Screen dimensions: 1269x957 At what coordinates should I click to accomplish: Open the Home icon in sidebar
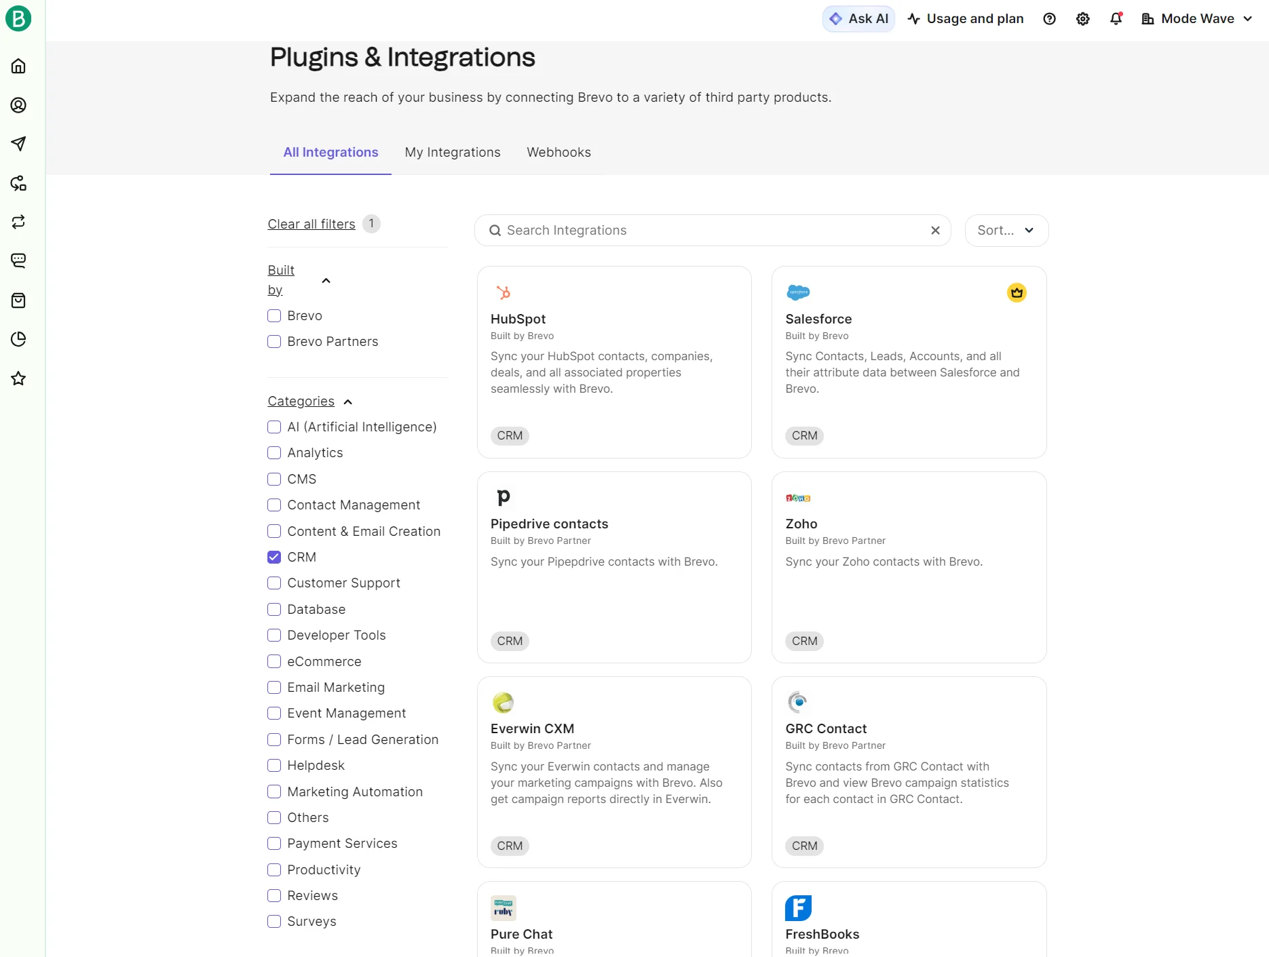click(18, 66)
